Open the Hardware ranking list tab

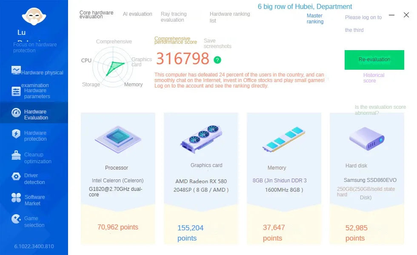(x=230, y=17)
